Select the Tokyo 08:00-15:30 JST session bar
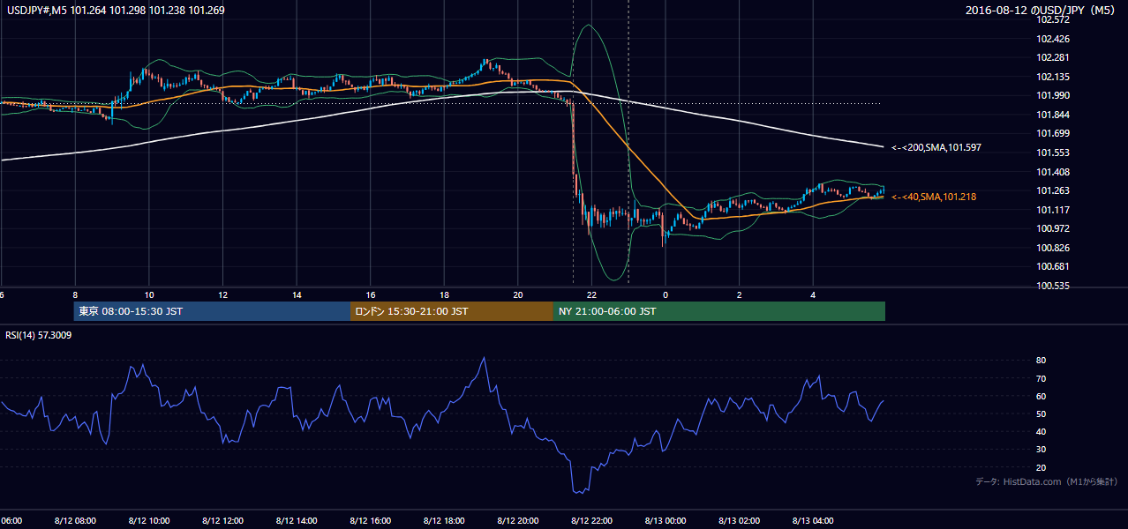 [x=212, y=311]
